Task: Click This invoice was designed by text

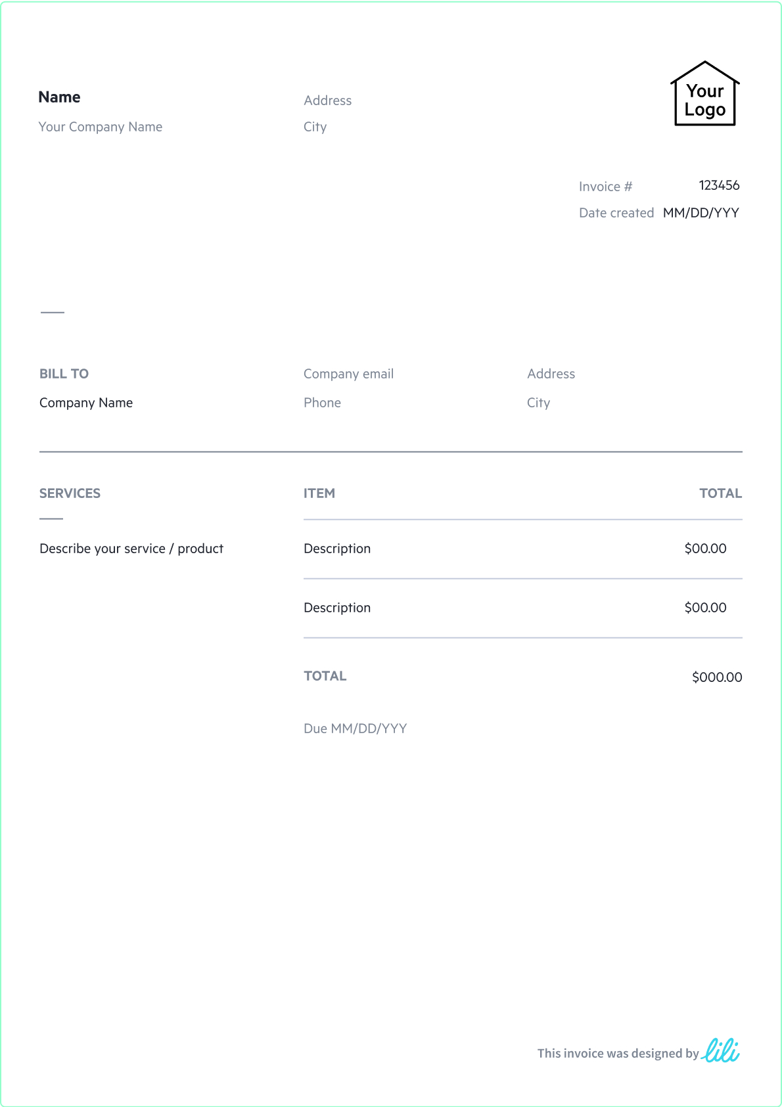Action: tap(618, 1053)
